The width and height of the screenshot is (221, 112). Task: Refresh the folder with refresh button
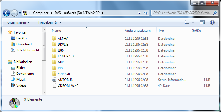(146, 13)
